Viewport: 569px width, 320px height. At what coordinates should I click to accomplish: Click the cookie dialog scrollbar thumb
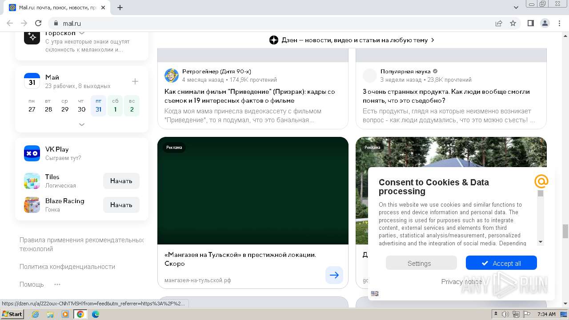point(541,193)
